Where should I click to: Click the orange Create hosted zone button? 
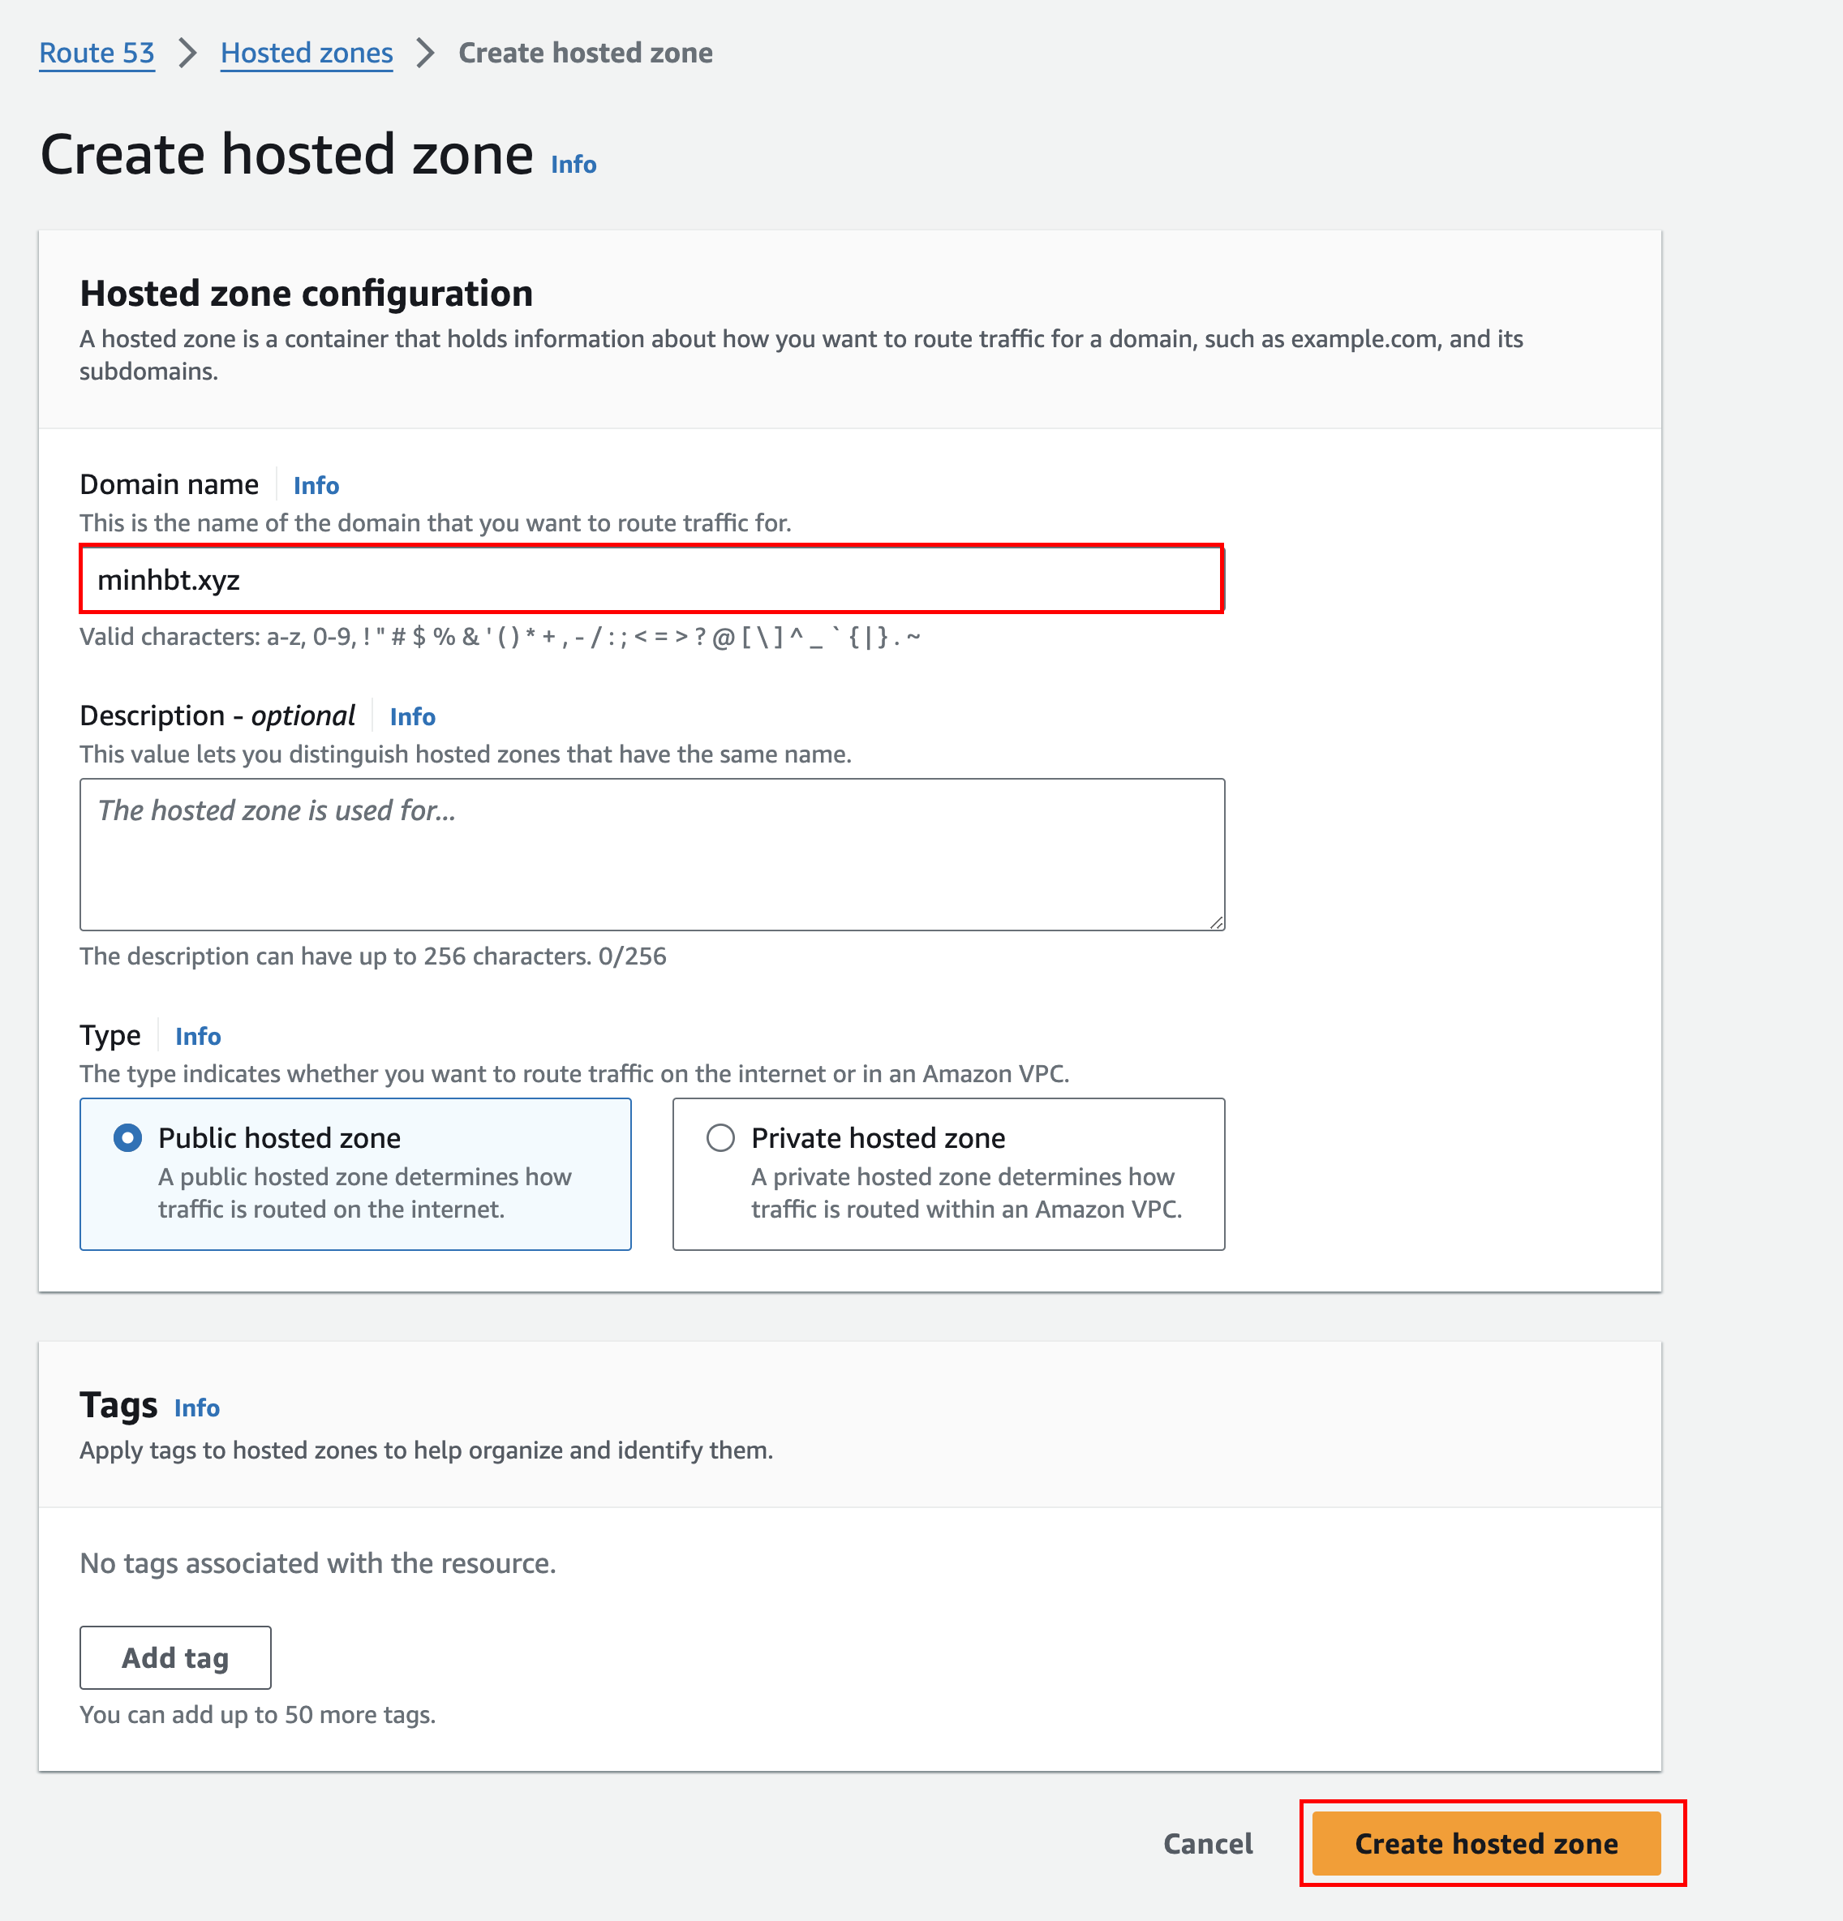click(x=1485, y=1844)
